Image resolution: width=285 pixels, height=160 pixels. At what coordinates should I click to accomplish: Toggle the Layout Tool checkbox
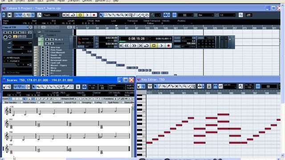pyautogui.click(x=63, y=103)
